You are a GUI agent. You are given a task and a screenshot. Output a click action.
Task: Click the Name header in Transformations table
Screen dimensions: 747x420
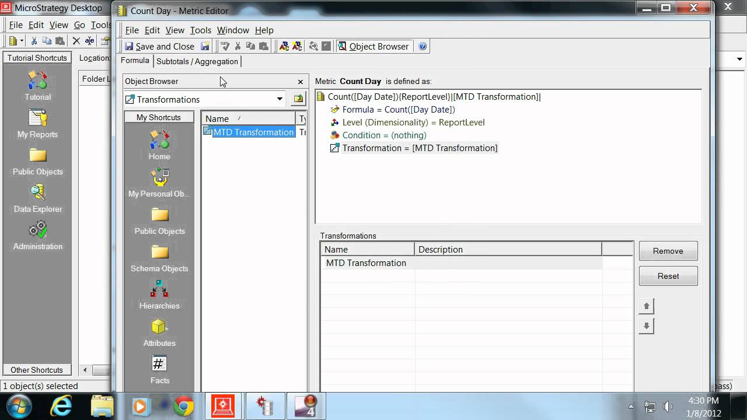click(x=368, y=250)
